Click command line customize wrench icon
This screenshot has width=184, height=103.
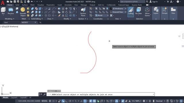[x=45, y=94]
